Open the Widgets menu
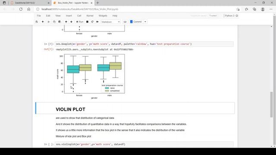276x155 pixels. (103, 15)
